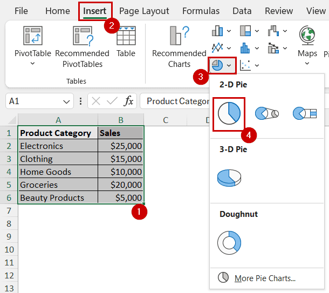Open Recommended Charts

180,46
